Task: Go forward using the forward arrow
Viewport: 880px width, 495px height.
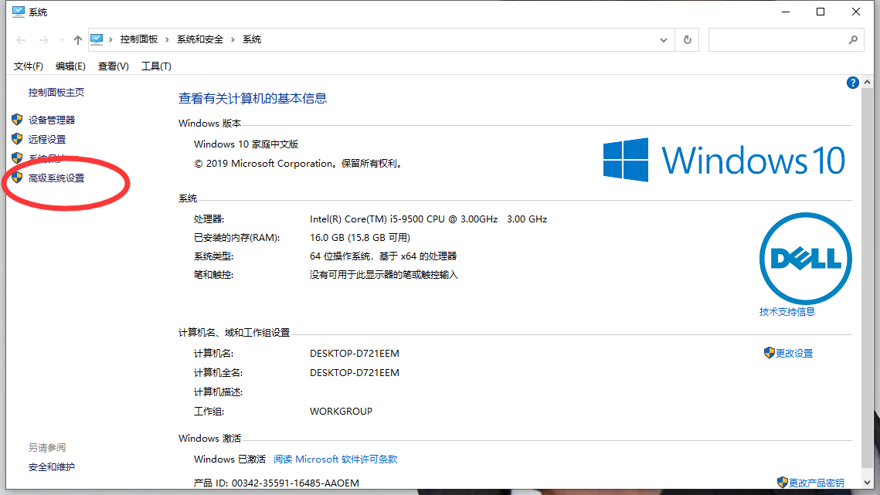Action: pos(43,40)
